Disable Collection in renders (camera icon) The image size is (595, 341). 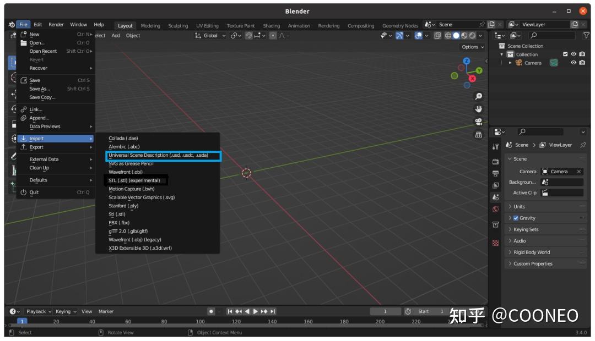[582, 54]
